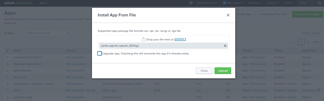Edit properties of IPinfo
324x101 pixels.
[x=75, y=90]
